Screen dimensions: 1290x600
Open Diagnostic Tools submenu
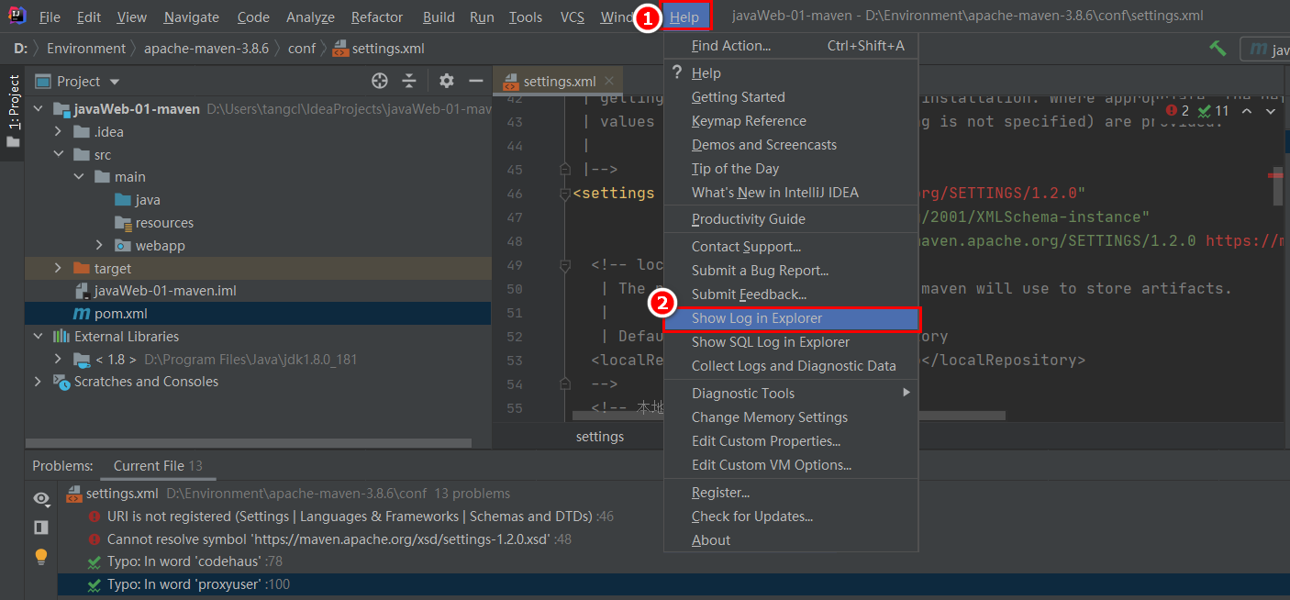791,393
